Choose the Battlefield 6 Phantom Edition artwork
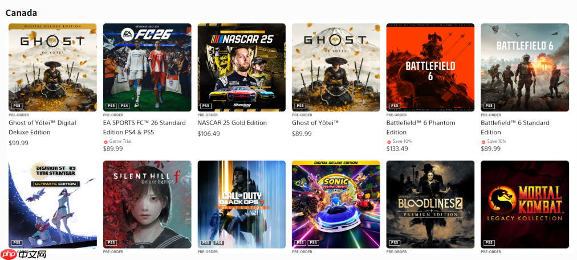 click(x=430, y=68)
